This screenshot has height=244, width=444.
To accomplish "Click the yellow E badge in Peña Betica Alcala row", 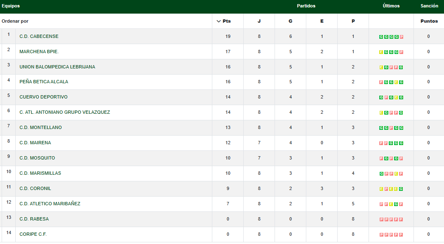I will [396, 82].
